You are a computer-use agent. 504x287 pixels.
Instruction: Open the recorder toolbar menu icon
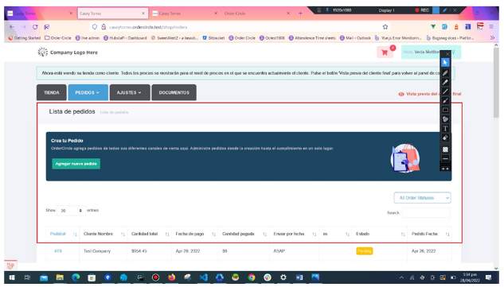click(x=318, y=10)
